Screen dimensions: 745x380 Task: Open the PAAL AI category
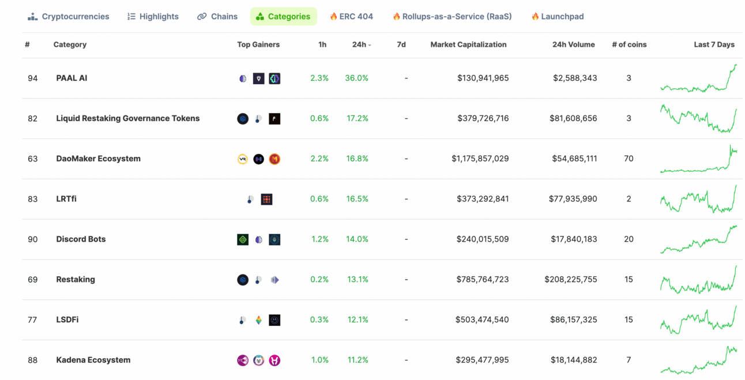click(x=72, y=78)
